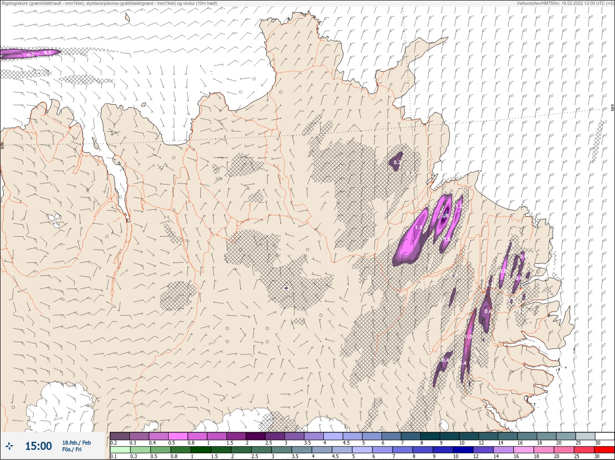Click the 15:00 forecast time label

[x=38, y=446]
